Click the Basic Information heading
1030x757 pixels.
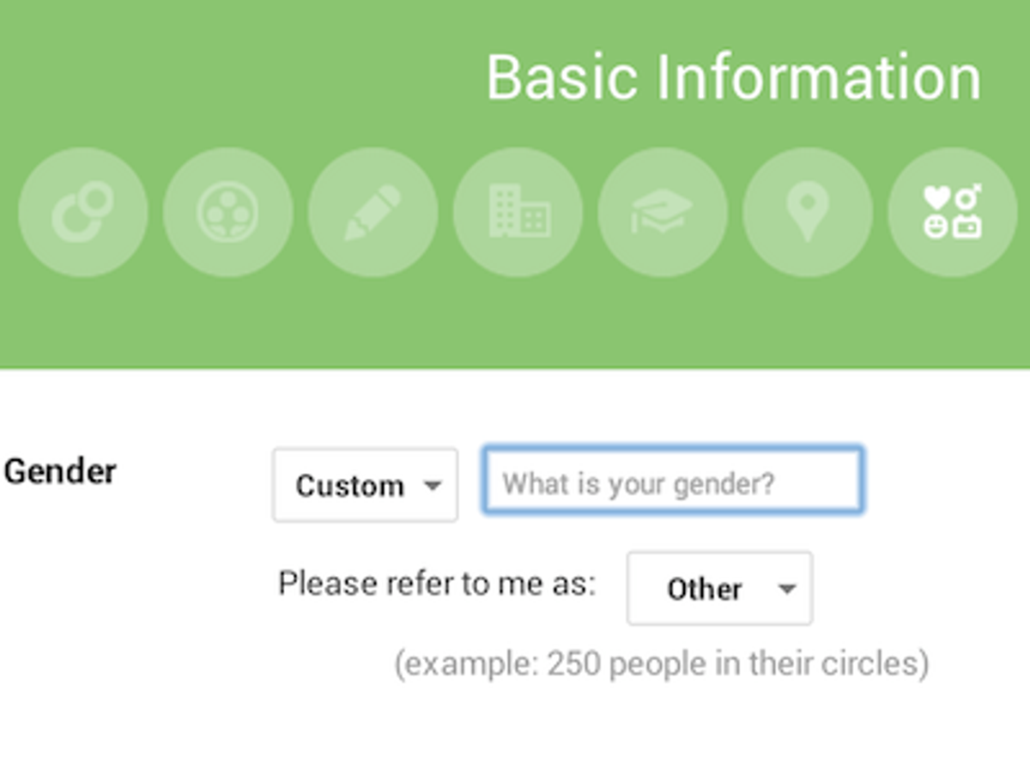[733, 77]
